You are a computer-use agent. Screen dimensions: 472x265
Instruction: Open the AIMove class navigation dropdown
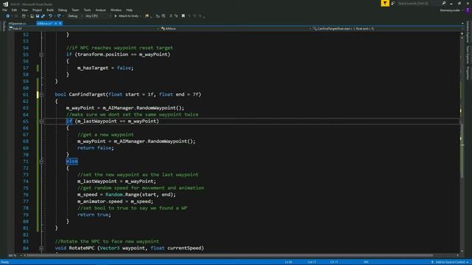pyautogui.click(x=235, y=29)
